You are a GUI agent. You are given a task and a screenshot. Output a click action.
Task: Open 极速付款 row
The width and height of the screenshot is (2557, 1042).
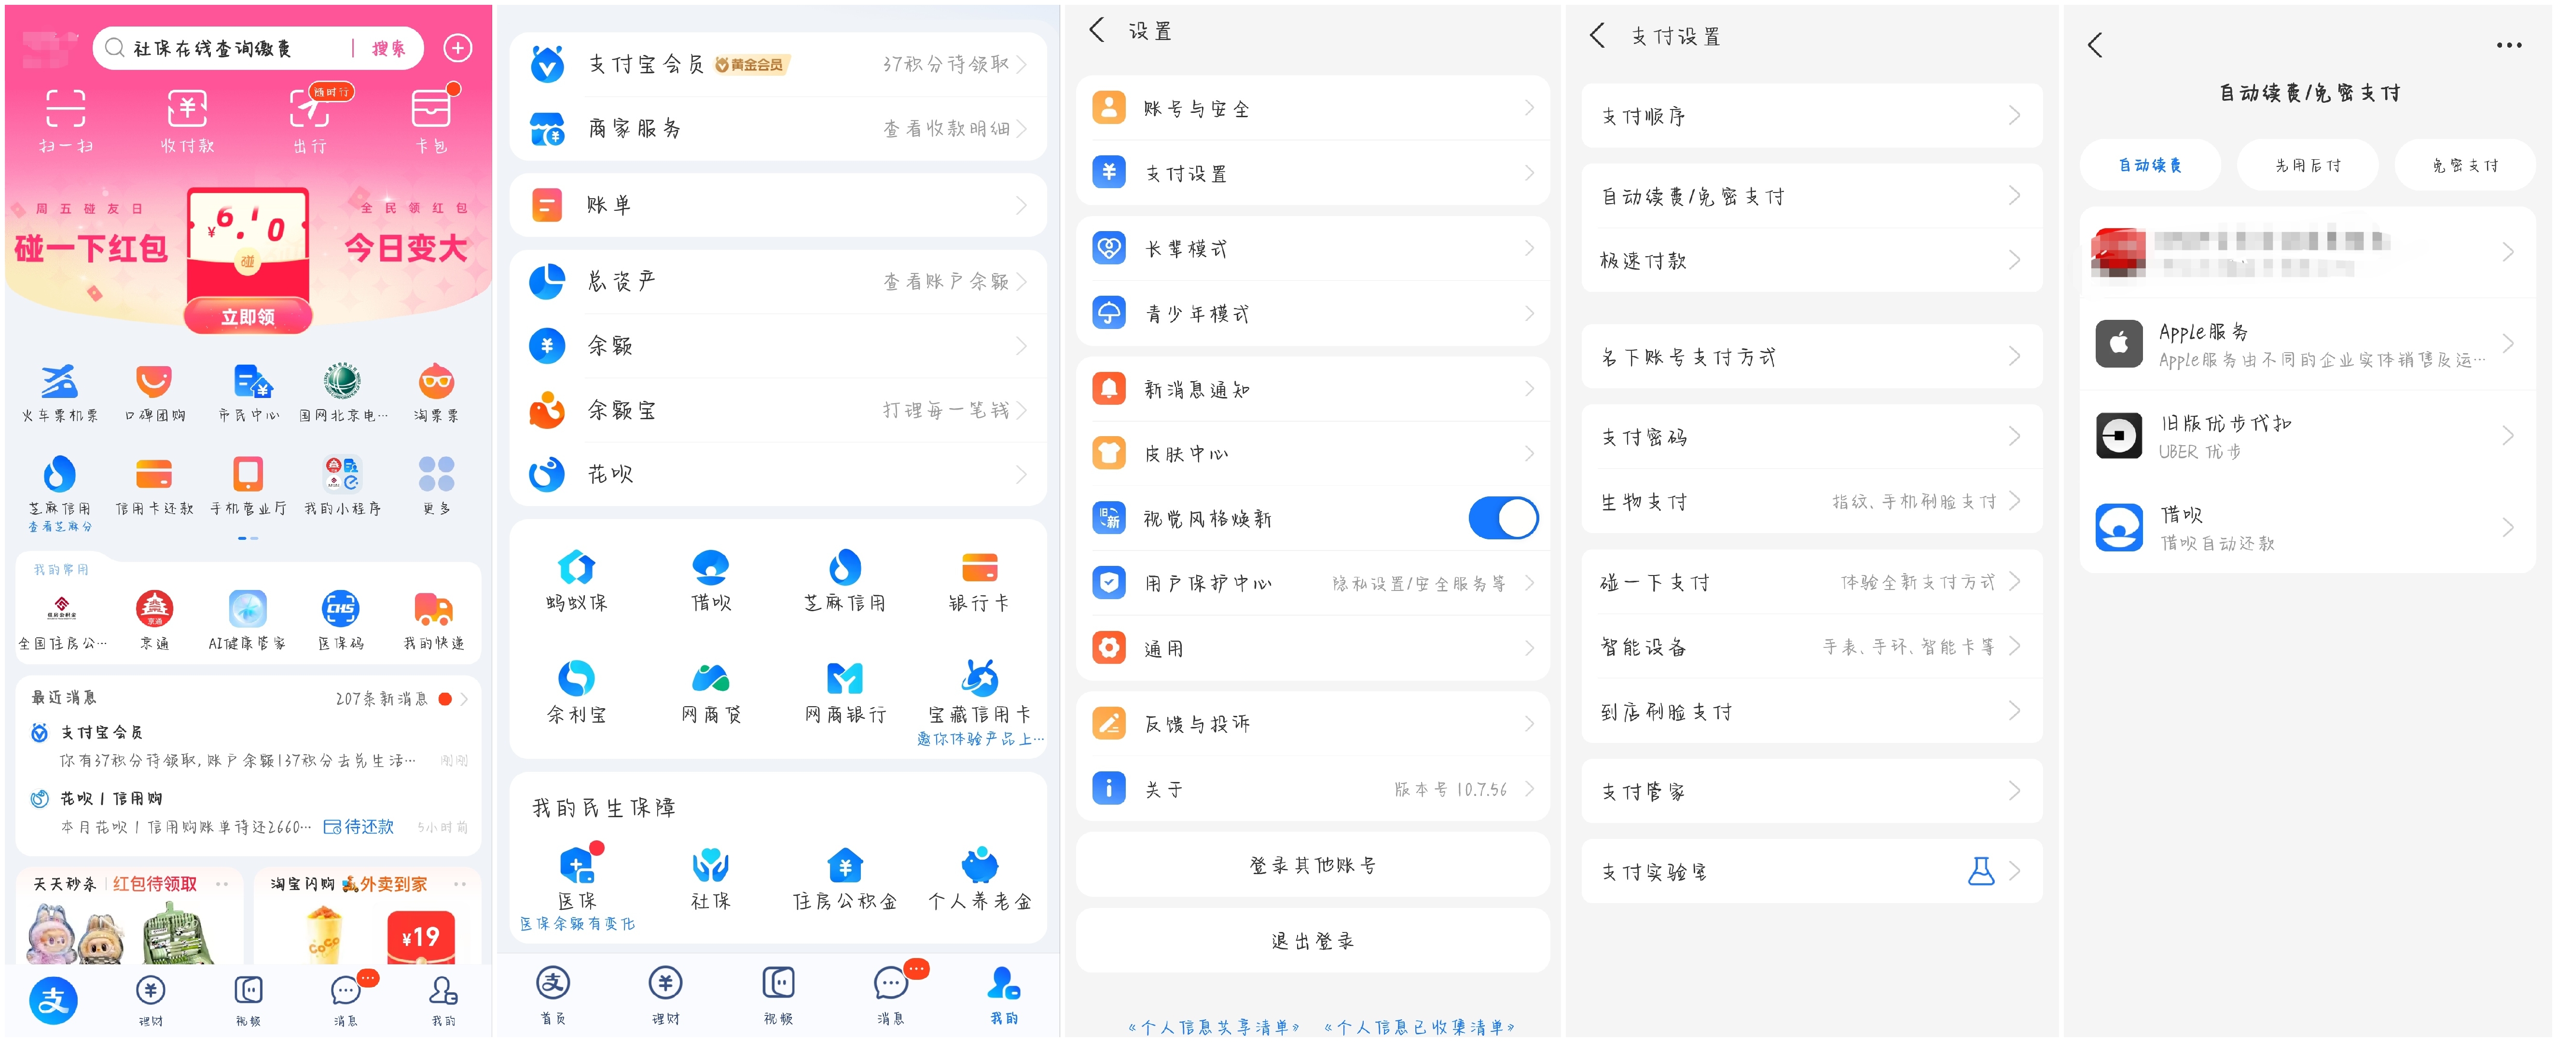pyautogui.click(x=1811, y=260)
